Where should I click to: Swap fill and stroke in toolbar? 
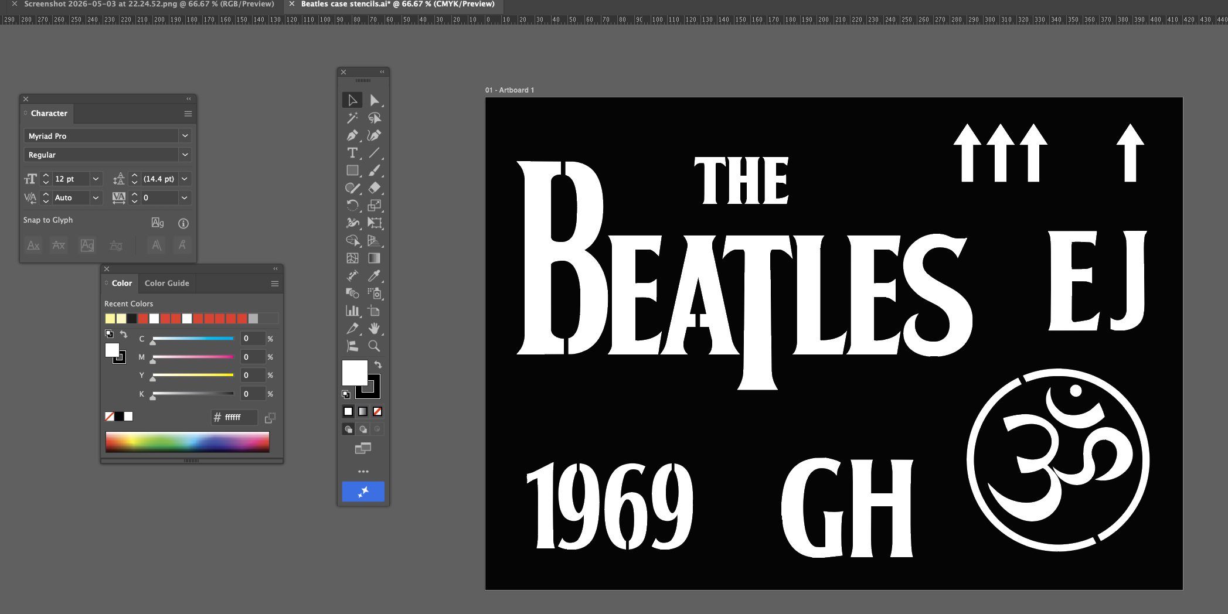tap(378, 365)
